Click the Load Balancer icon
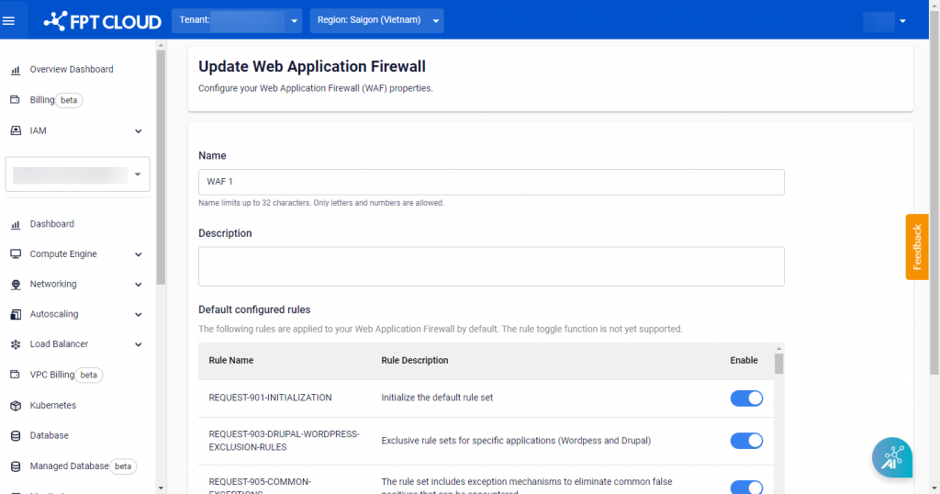The height and width of the screenshot is (494, 940). click(16, 344)
